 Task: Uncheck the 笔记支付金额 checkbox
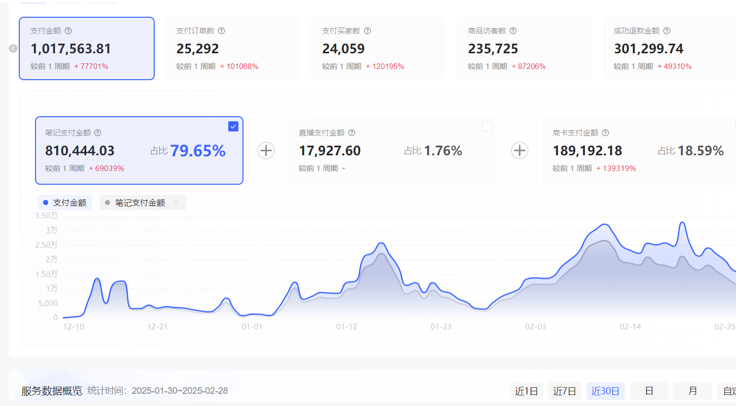point(233,127)
